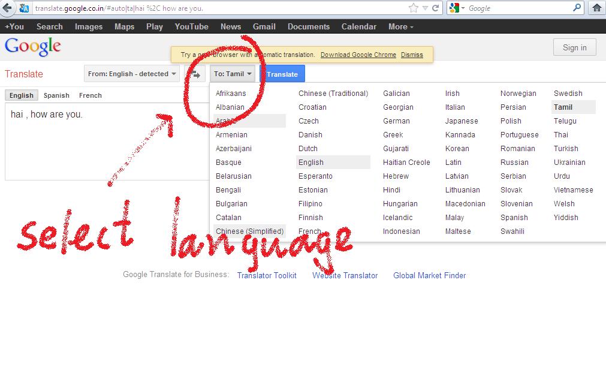Select the French source language tab
606x382 pixels.
(x=91, y=95)
